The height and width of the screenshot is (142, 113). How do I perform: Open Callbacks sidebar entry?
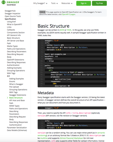pos(11,30)
